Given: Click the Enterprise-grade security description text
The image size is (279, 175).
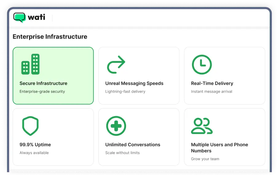Looking at the screenshot, I should 42,91.
